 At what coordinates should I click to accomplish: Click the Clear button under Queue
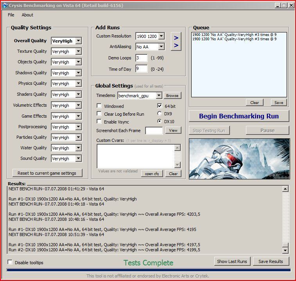click(x=255, y=102)
